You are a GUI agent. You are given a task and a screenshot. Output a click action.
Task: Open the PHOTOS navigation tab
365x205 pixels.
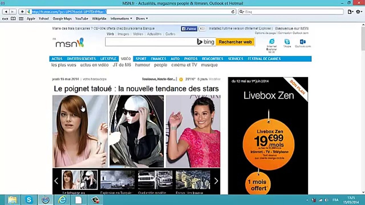point(191,59)
